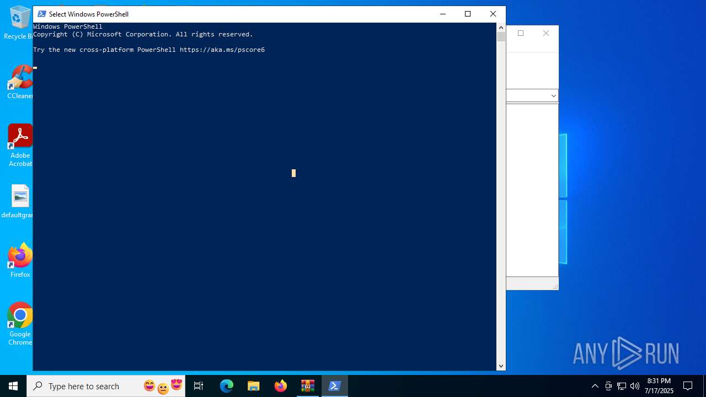Open the dropdown in the background window

click(553, 95)
